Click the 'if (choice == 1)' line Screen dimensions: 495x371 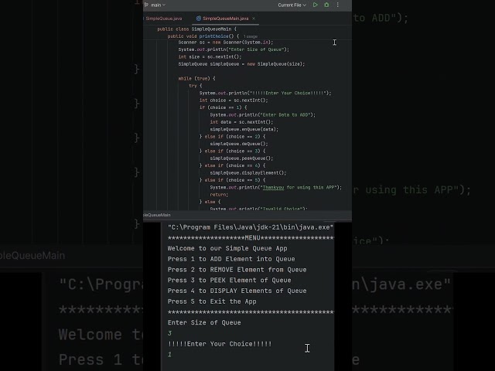pyautogui.click(x=224, y=107)
